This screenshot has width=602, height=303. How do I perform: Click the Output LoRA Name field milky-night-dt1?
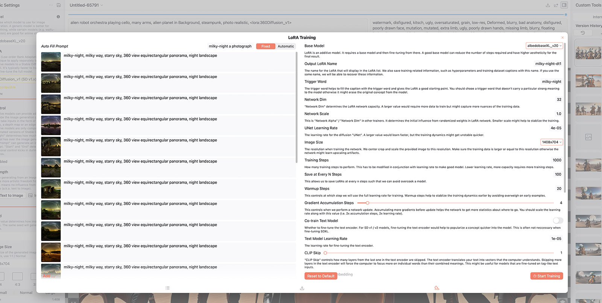(x=548, y=64)
